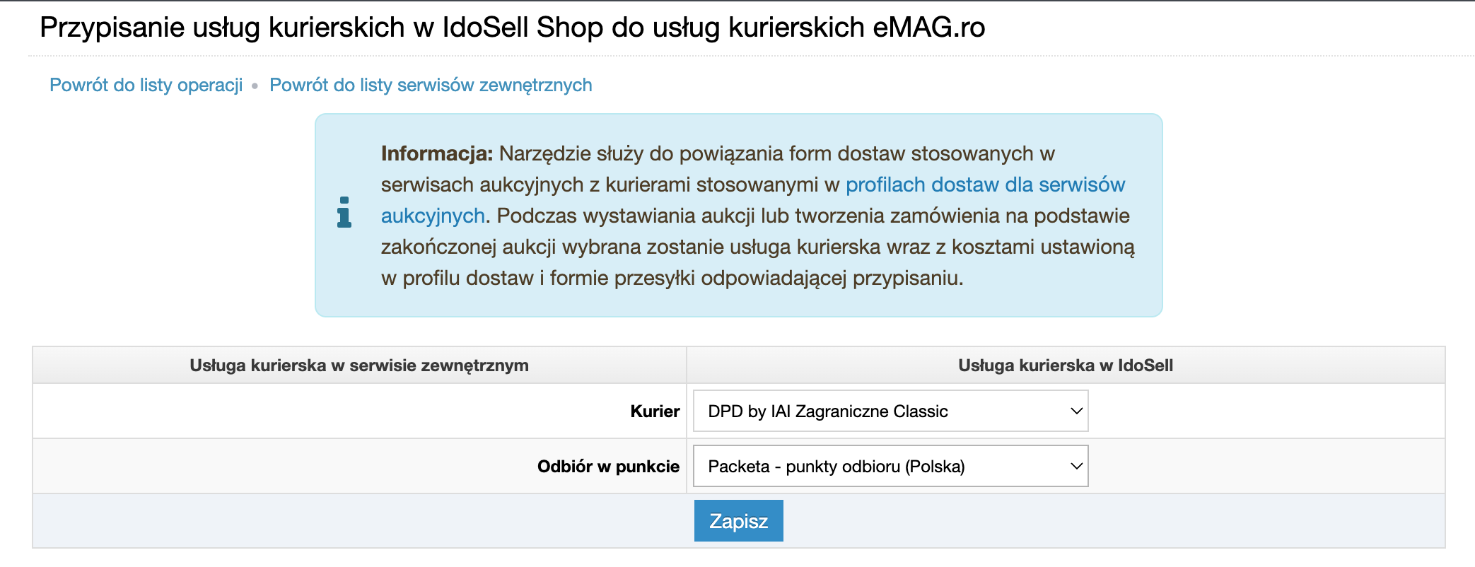Follow the profilach dostaw dla serwisów link
1475x567 pixels.
[x=985, y=185]
